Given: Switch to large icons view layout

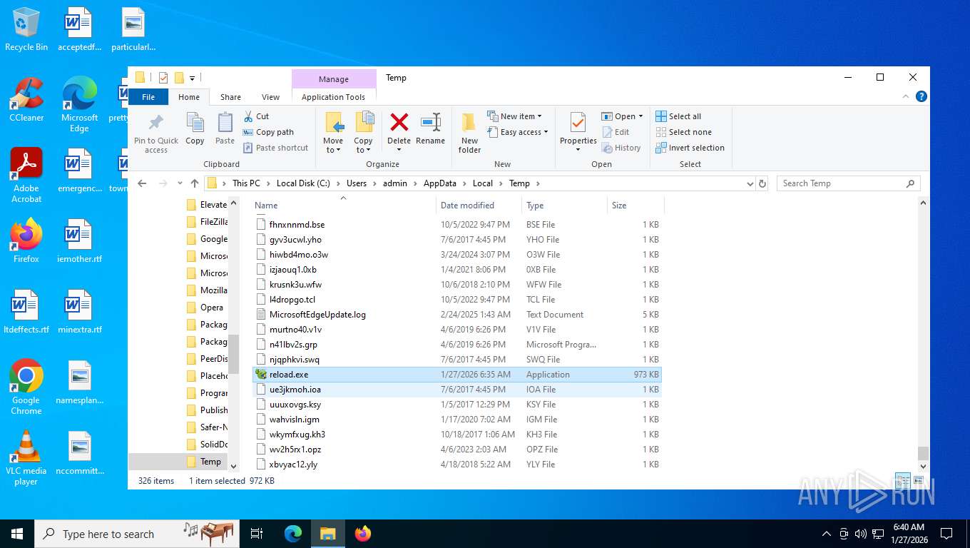Looking at the screenshot, I should pyautogui.click(x=918, y=481).
